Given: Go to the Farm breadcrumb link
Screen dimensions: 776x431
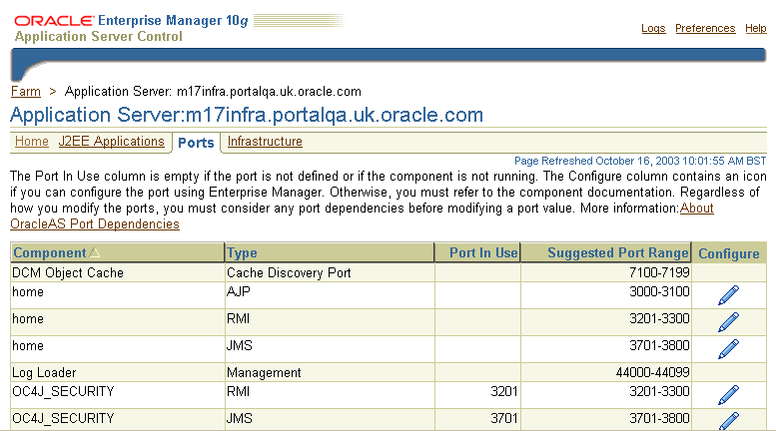Looking at the screenshot, I should [x=26, y=92].
